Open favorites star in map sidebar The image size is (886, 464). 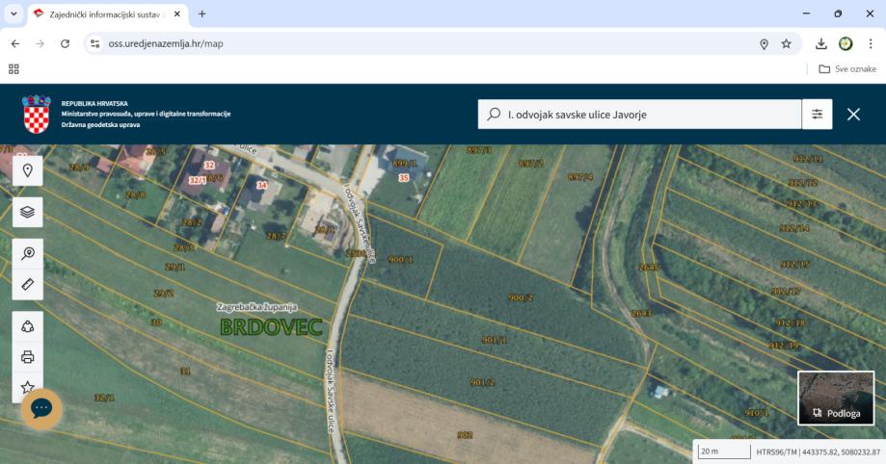click(28, 387)
